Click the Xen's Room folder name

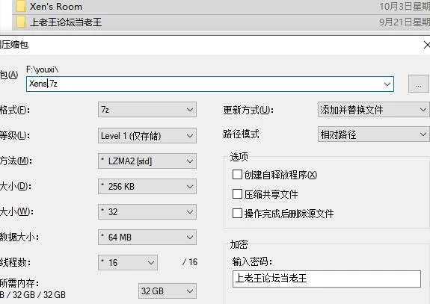point(56,6)
